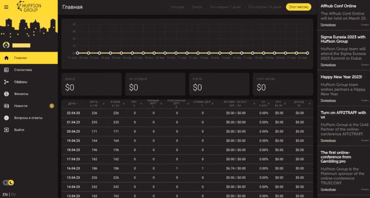The height and width of the screenshot is (198, 370).
Task: Click the Этот месяц $0 card
Action: point(283,84)
